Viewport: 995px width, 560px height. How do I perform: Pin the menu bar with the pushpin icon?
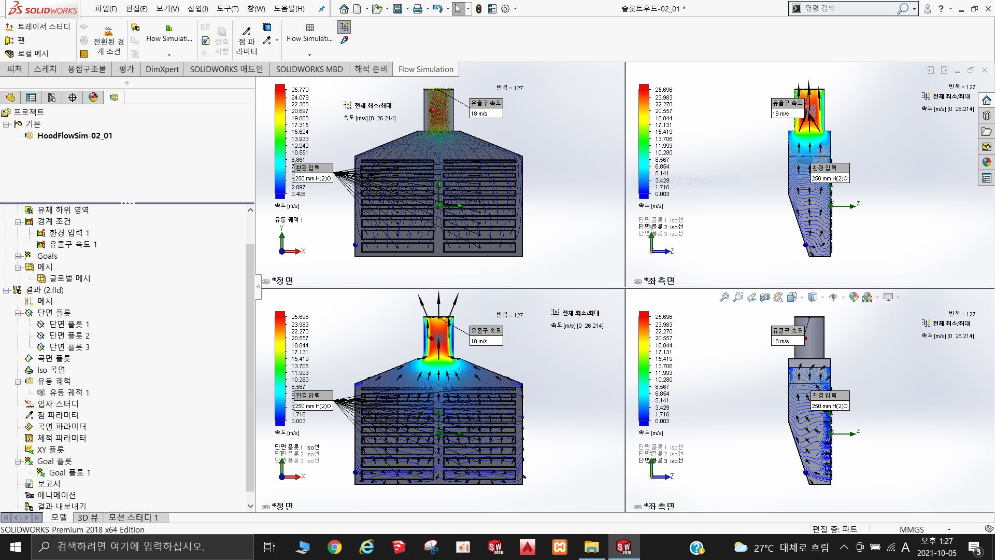click(x=321, y=9)
